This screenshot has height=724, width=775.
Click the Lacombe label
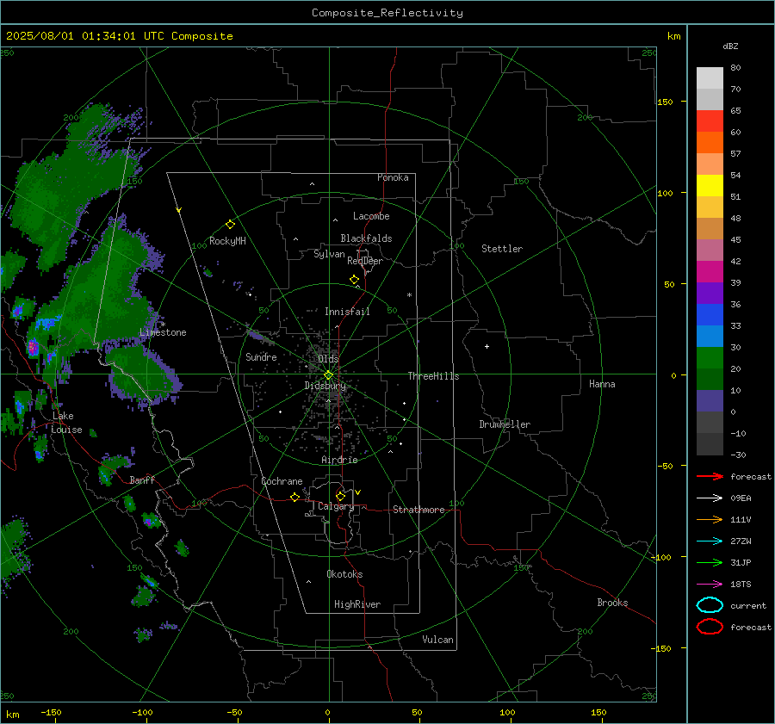[x=371, y=216]
